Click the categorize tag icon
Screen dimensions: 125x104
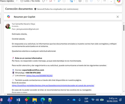[43, 1]
